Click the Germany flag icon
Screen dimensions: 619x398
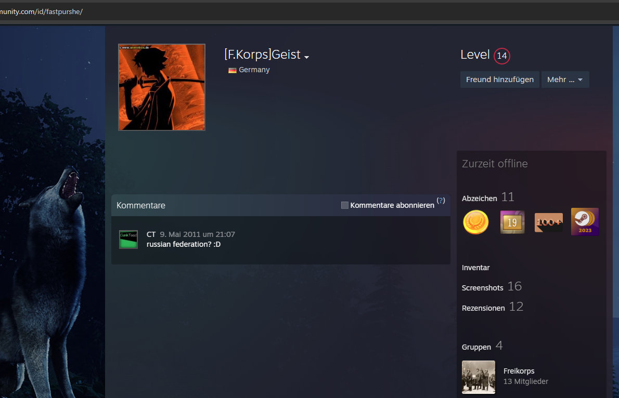[233, 70]
